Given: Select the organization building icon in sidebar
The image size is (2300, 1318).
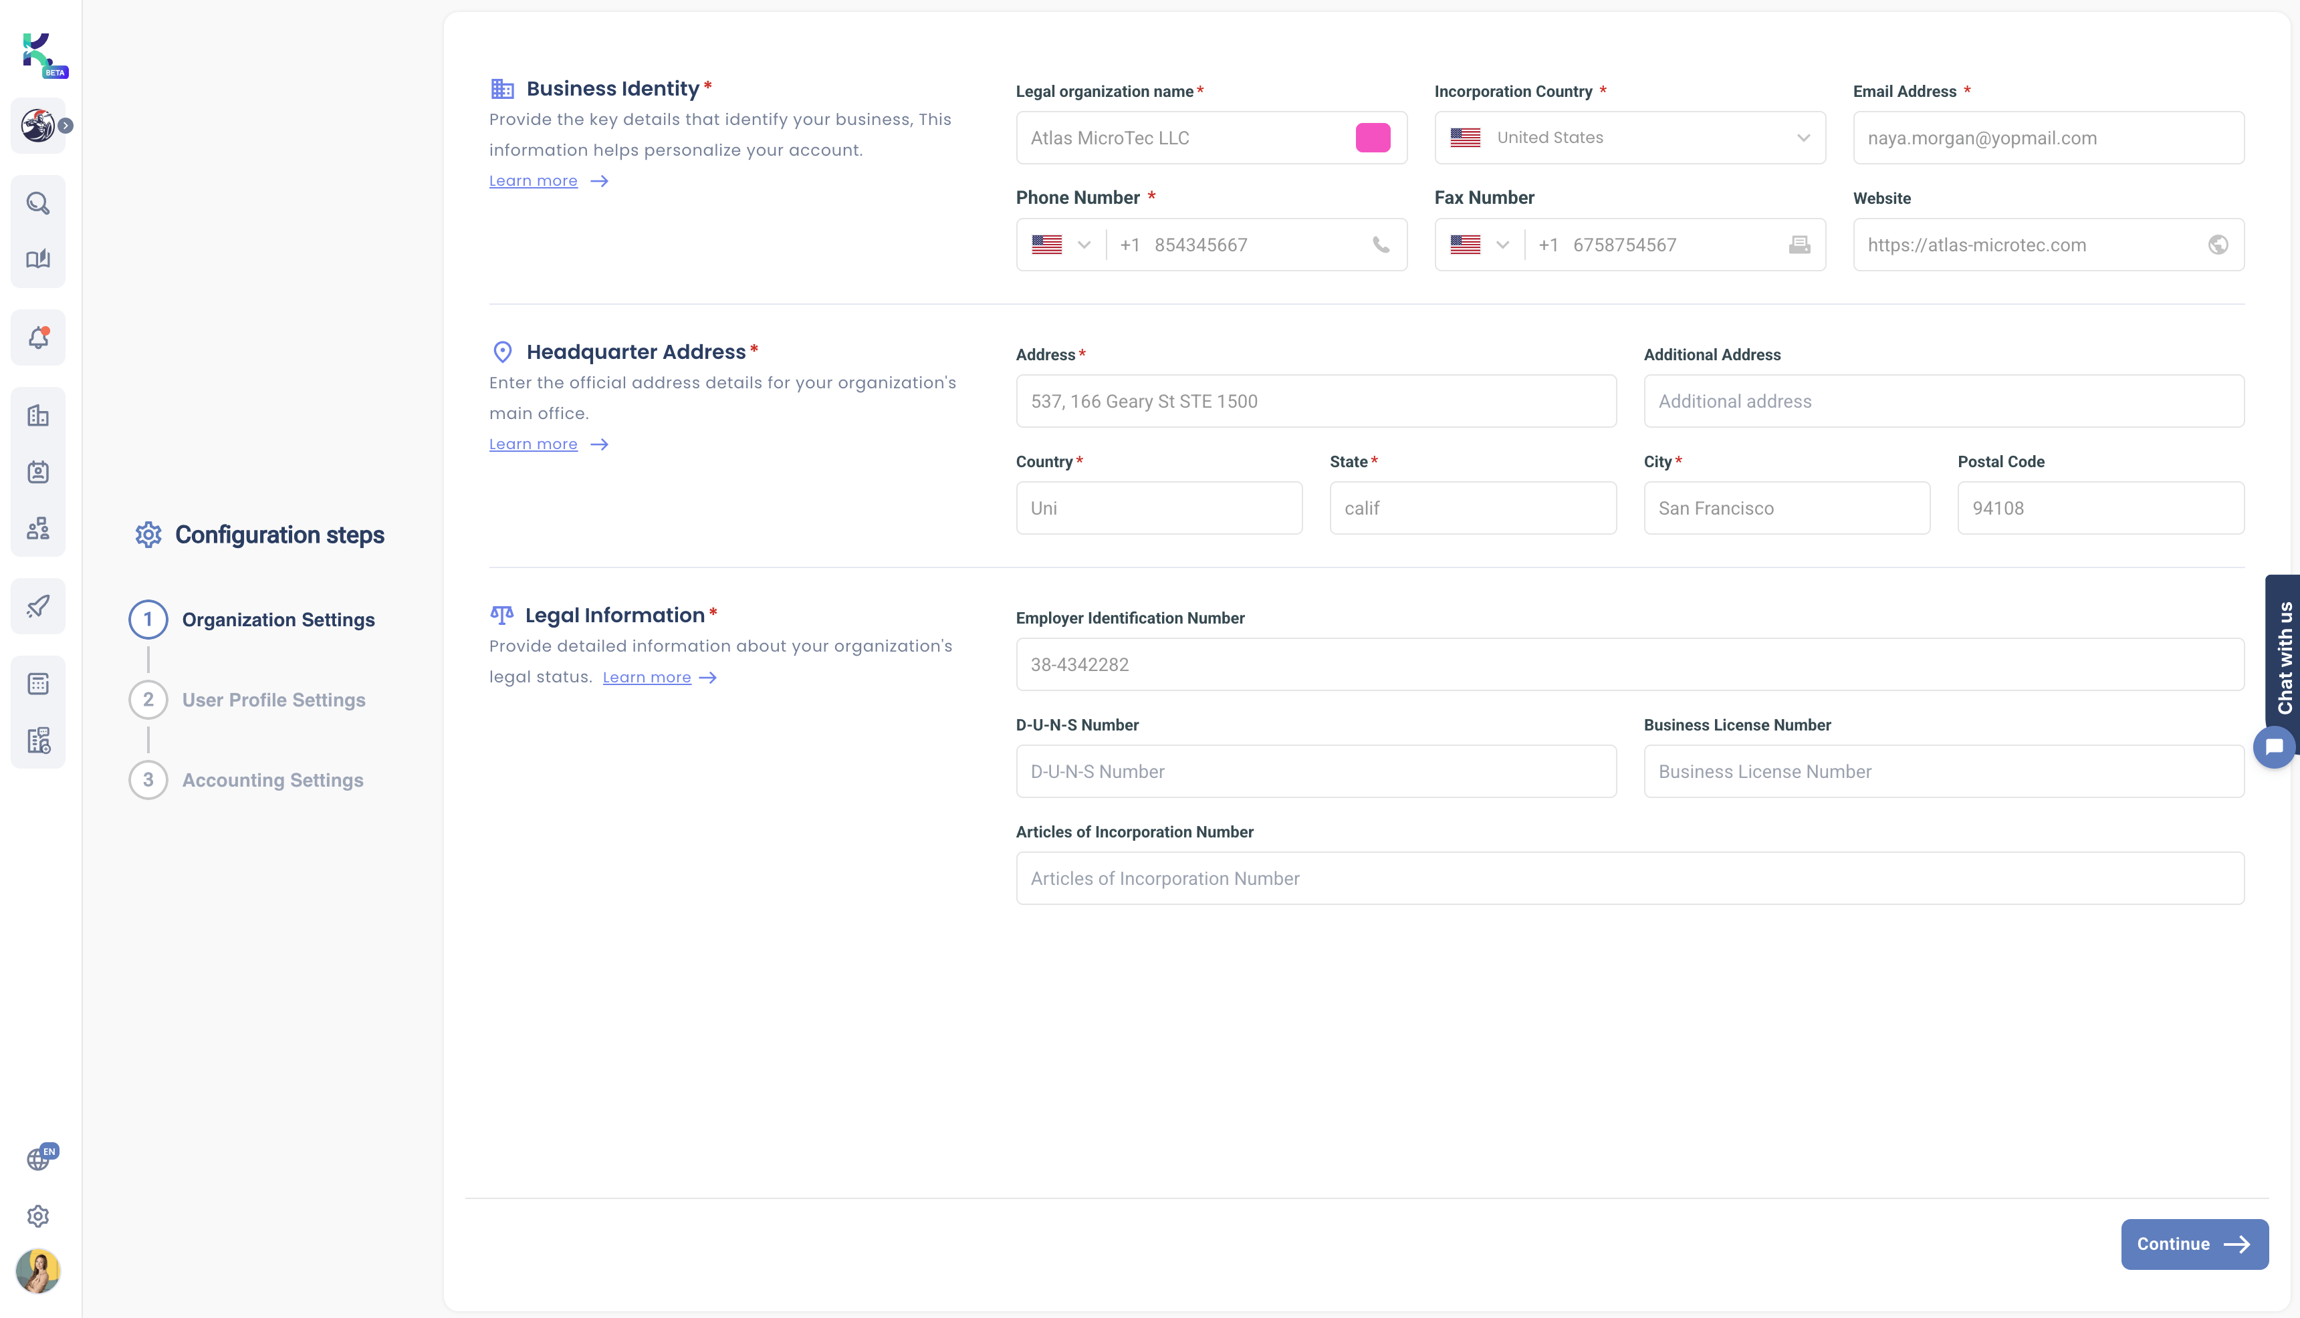Looking at the screenshot, I should click(x=38, y=414).
